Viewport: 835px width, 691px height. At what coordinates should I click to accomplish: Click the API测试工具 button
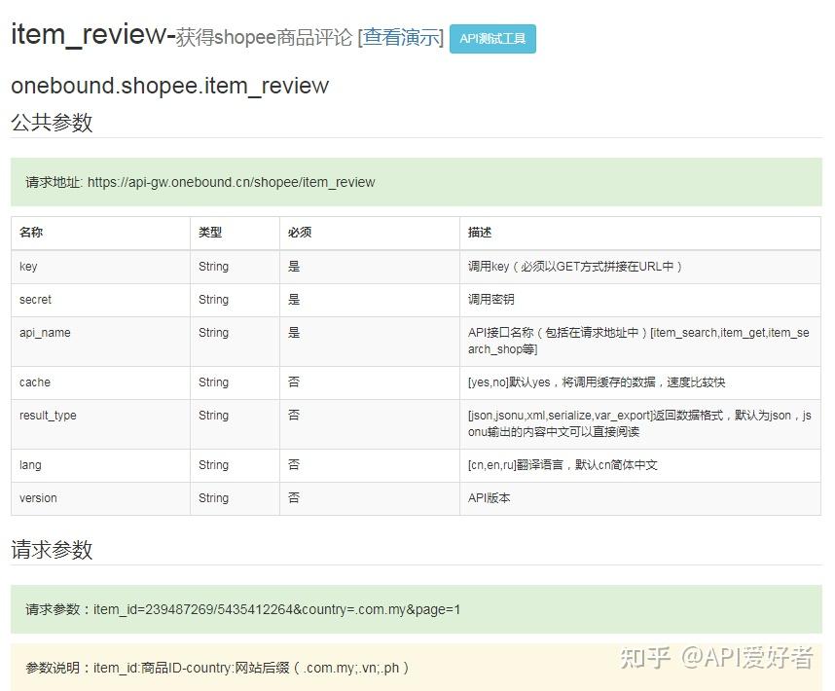coord(492,40)
